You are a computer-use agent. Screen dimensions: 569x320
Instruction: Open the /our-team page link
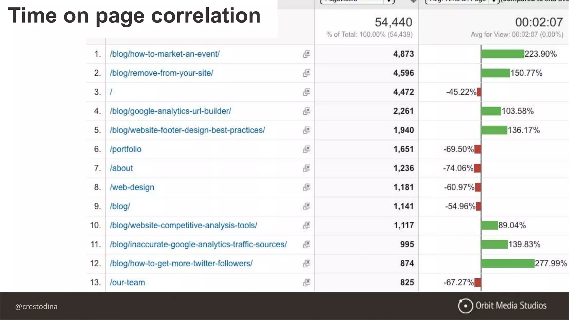point(128,282)
